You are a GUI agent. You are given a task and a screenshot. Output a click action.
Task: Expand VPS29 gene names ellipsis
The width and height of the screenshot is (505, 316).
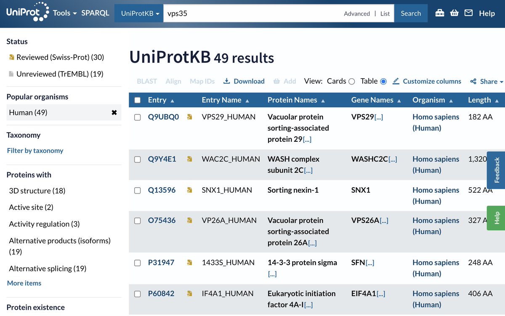pos(379,117)
